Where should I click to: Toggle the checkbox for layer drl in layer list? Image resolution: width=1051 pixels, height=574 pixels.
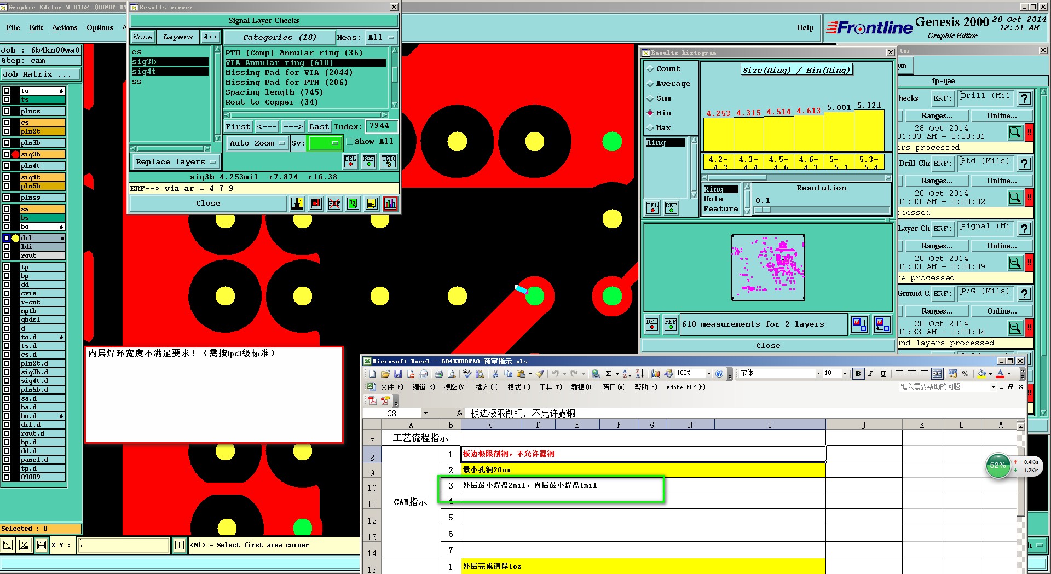click(x=7, y=238)
